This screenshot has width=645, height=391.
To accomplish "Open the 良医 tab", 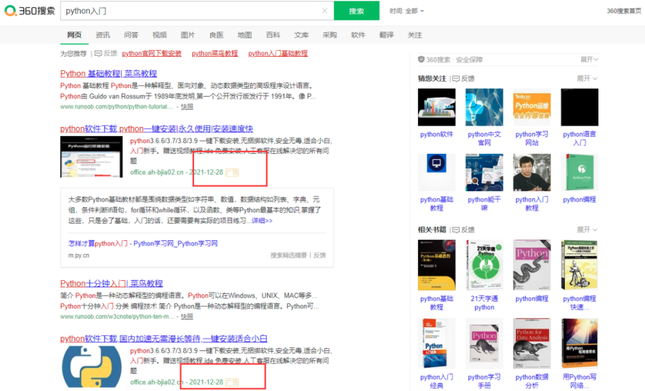I will click(x=216, y=35).
